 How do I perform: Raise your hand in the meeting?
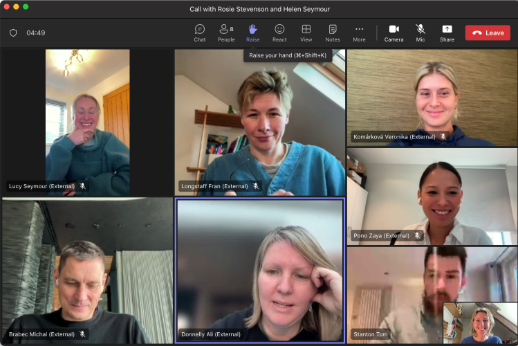pyautogui.click(x=252, y=33)
